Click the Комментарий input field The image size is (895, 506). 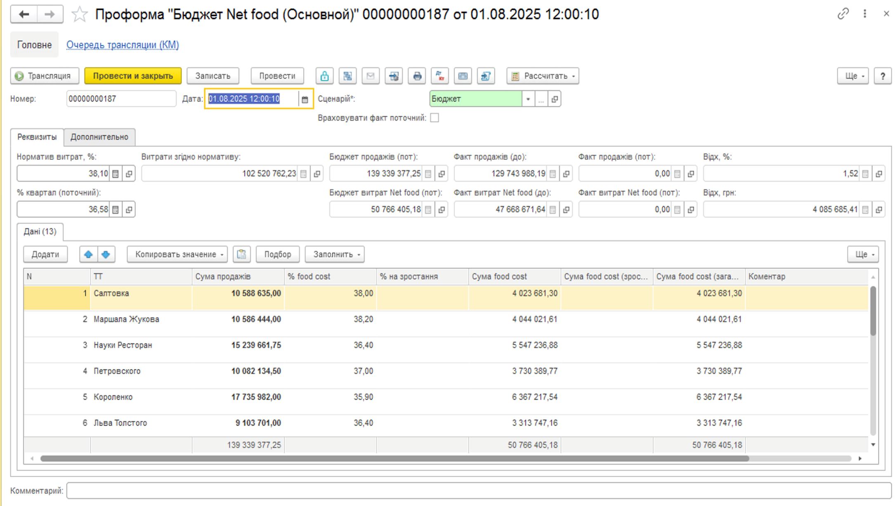click(x=478, y=491)
